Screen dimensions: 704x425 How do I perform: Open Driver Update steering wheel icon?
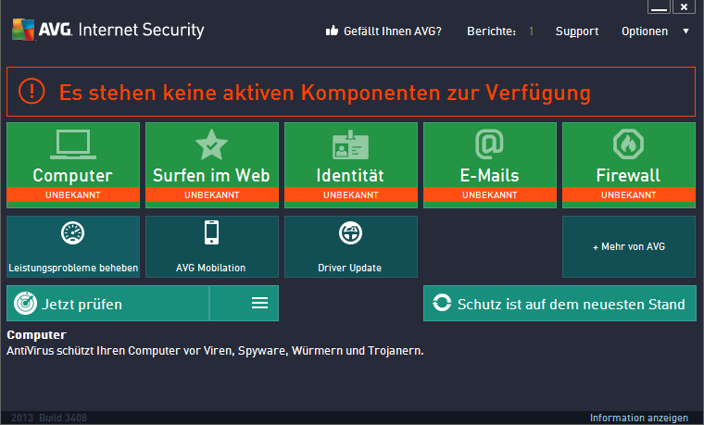[350, 233]
